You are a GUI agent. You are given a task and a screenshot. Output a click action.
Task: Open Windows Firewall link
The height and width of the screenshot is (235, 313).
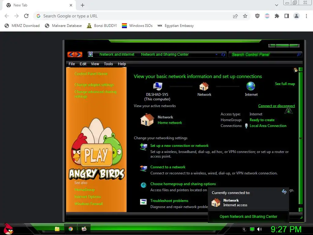point(88,203)
